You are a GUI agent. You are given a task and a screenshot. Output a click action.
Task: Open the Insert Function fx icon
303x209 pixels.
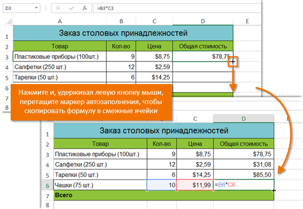(84, 8)
